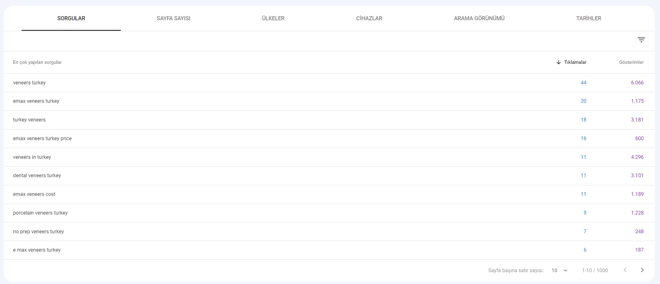660x284 pixels.
Task: Open the 'porcelain veneers turkey' row
Action: pyautogui.click(x=40, y=213)
